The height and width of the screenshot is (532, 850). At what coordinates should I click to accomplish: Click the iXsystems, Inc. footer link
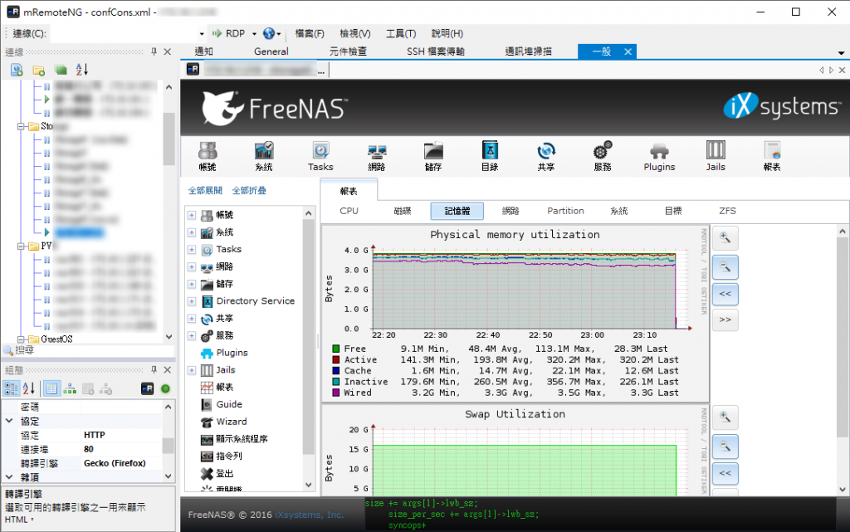[x=309, y=515]
